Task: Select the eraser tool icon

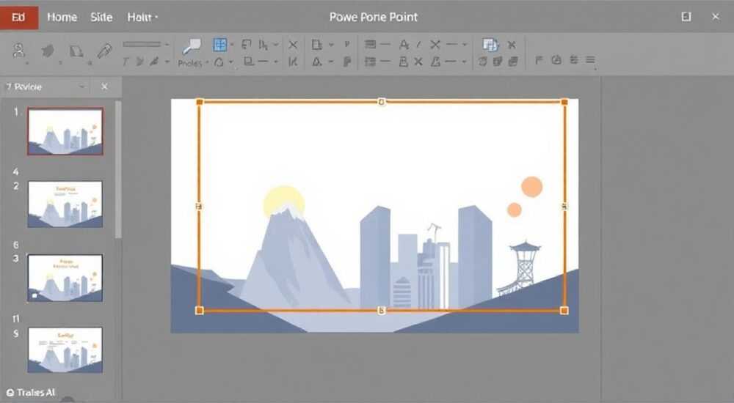Action: (76, 51)
